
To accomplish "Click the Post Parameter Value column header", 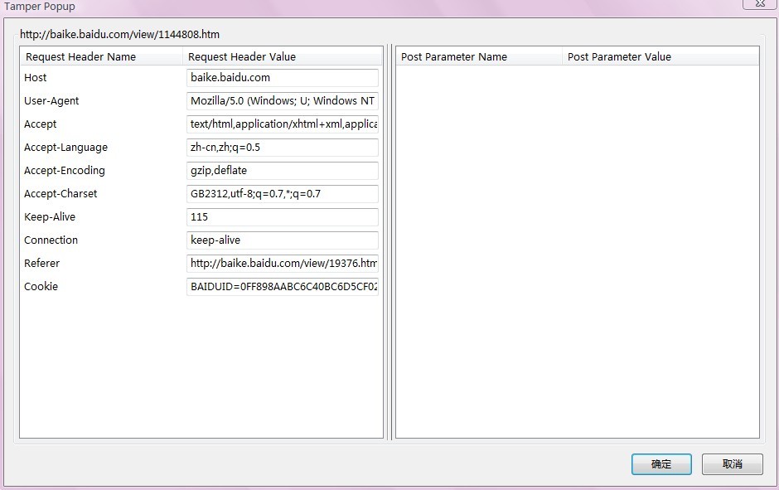I will [660, 56].
